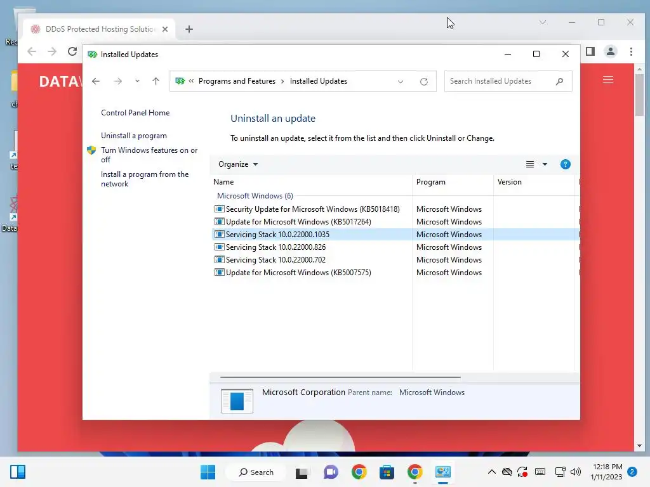Open a new tab in Chrome

[x=189, y=29]
